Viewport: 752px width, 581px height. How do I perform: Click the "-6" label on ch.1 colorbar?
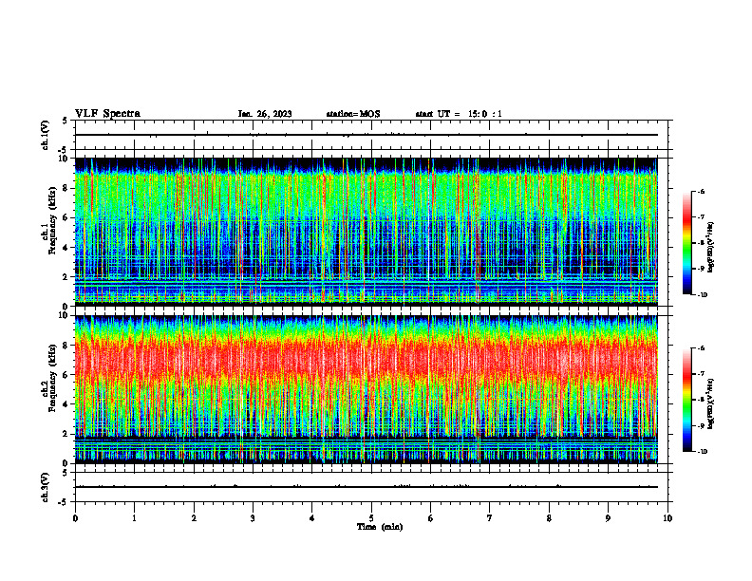[701, 192]
